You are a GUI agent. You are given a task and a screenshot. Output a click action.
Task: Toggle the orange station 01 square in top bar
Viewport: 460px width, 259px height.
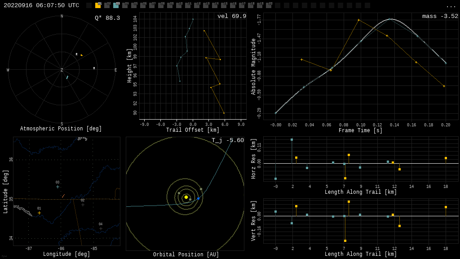coord(98,5)
